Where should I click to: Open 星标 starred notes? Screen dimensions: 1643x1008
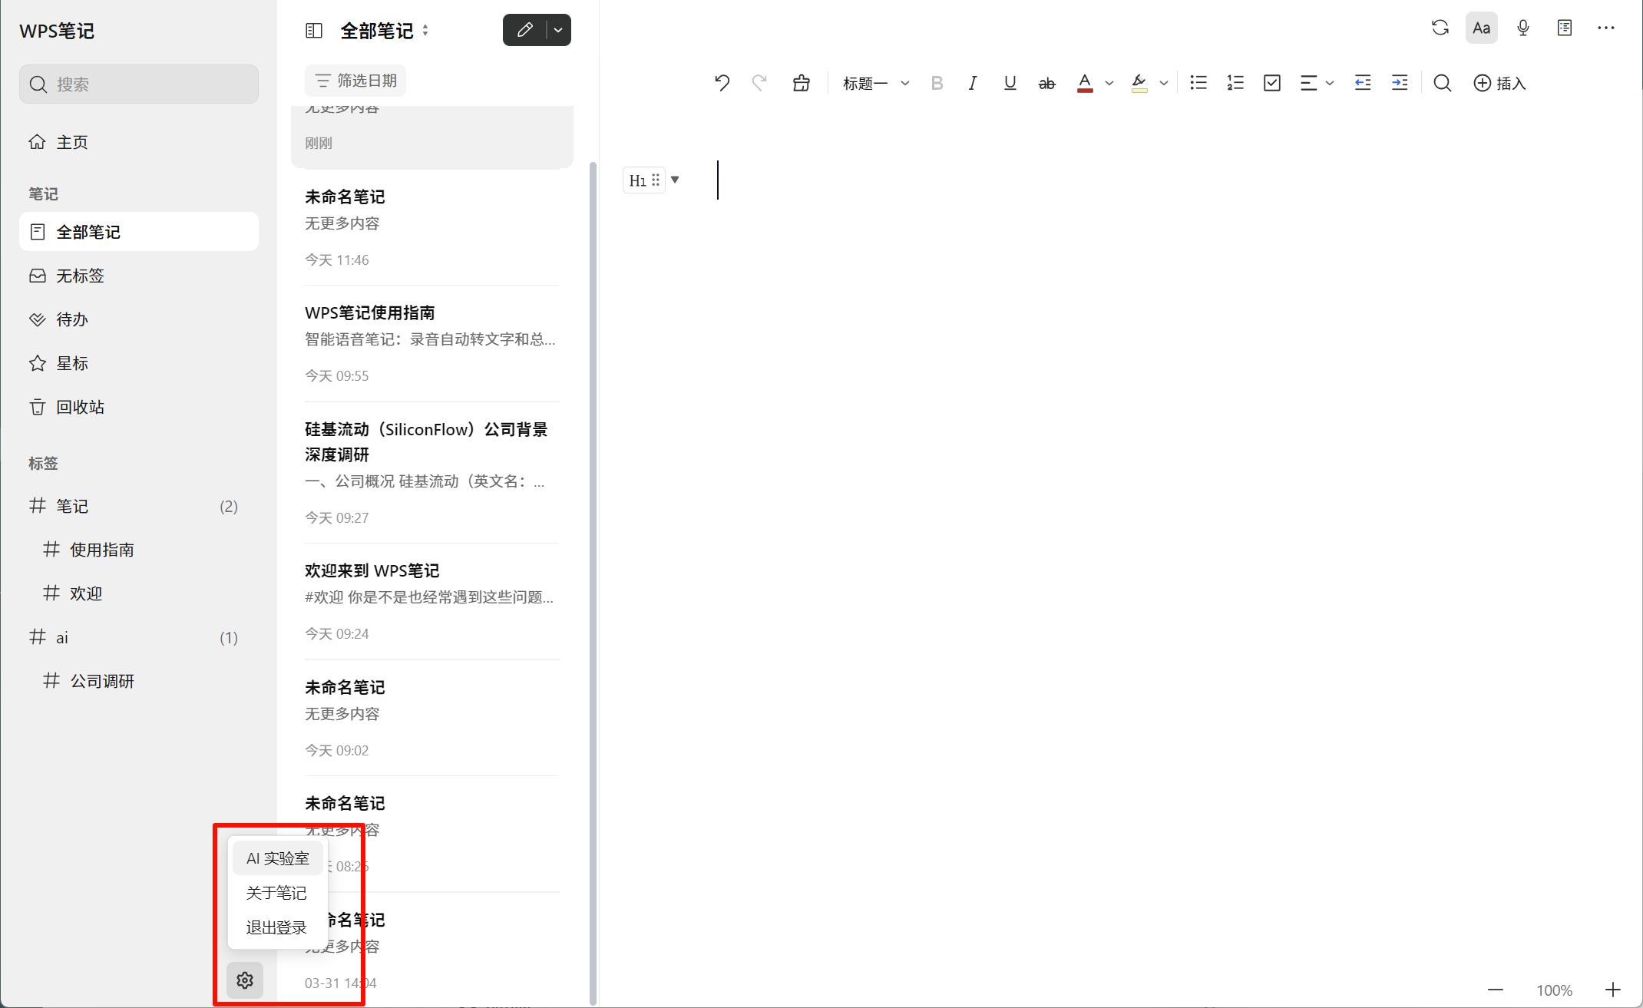coord(139,363)
